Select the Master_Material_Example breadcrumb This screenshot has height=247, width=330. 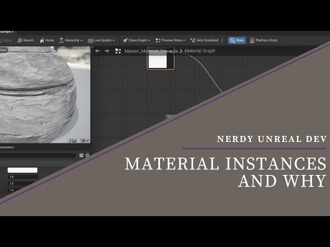pyautogui.click(x=151, y=51)
